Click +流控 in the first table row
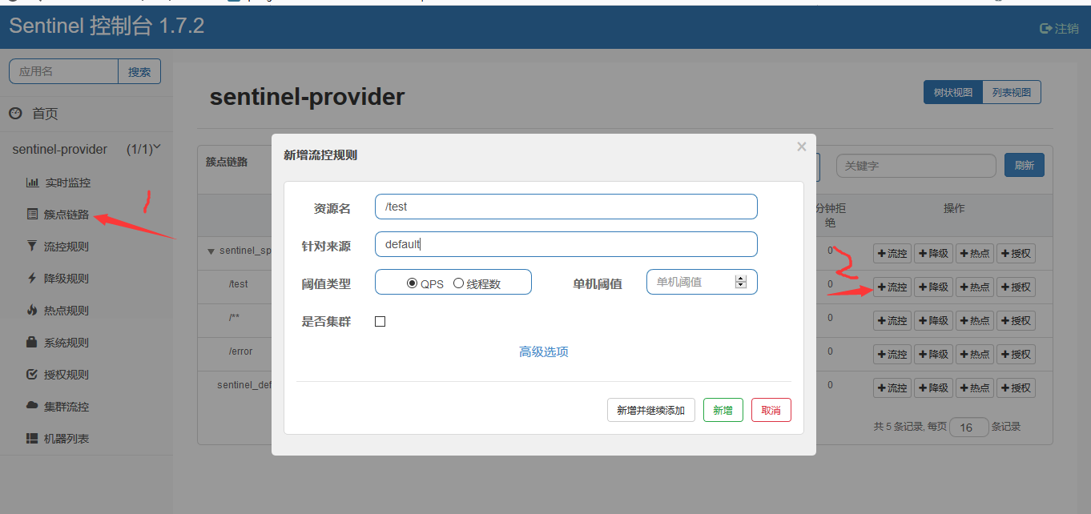 892,254
